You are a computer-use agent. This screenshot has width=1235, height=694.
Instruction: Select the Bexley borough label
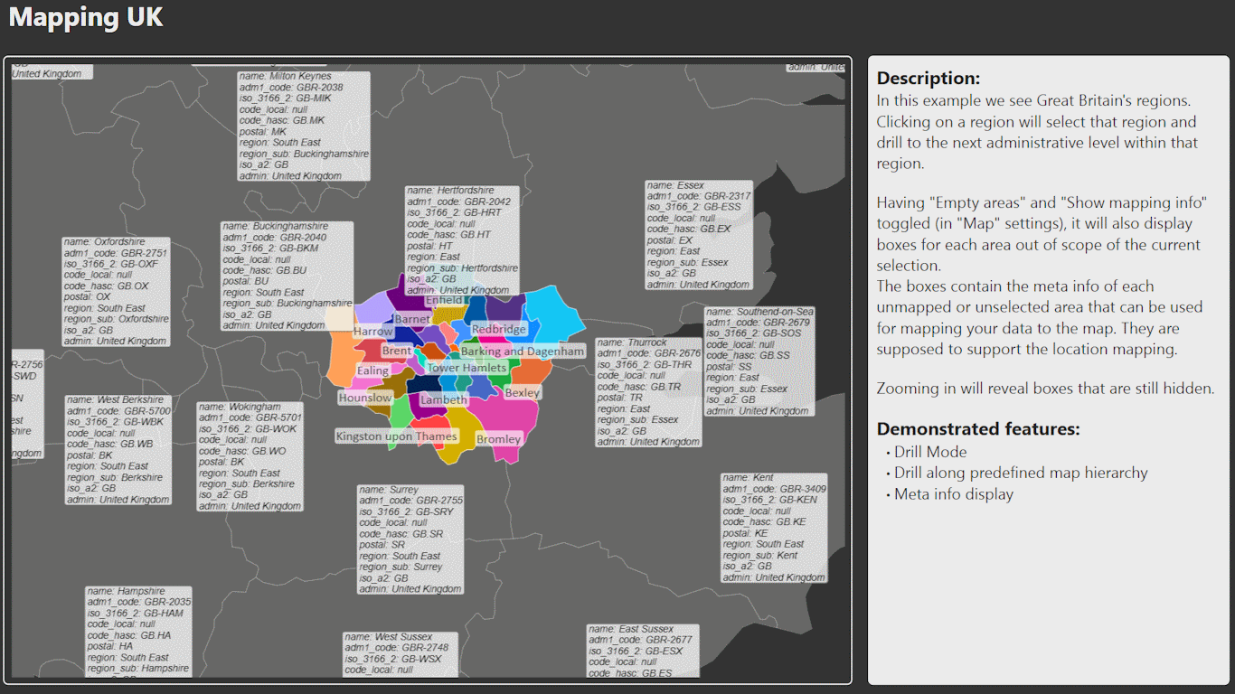coord(522,393)
